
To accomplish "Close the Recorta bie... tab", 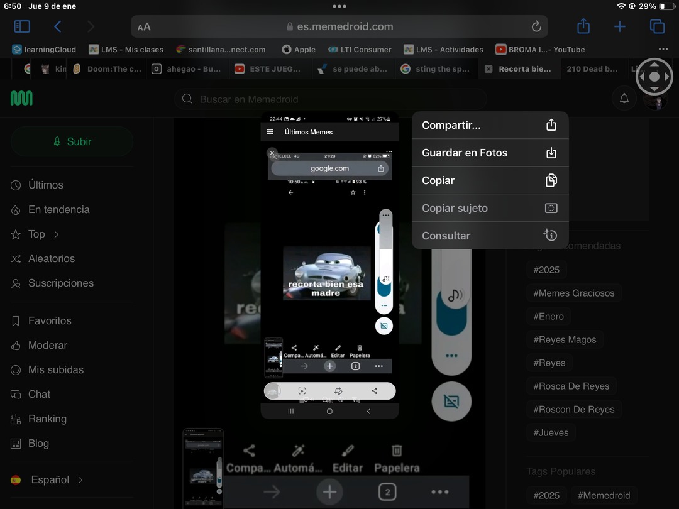I will point(489,69).
